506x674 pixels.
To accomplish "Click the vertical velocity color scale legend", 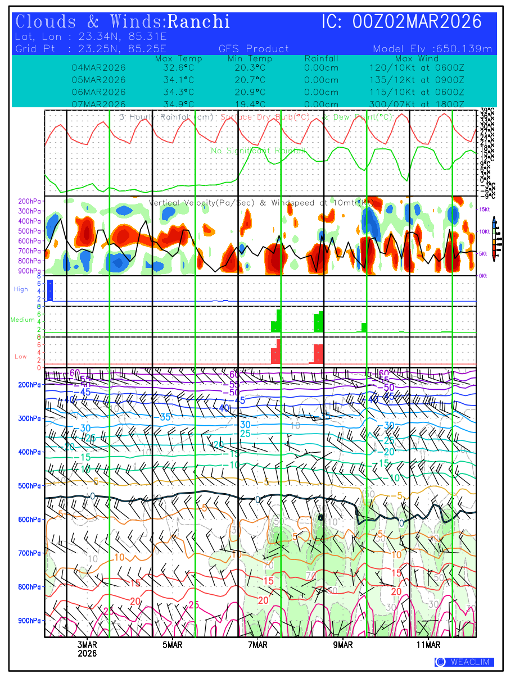I will pos(493,239).
